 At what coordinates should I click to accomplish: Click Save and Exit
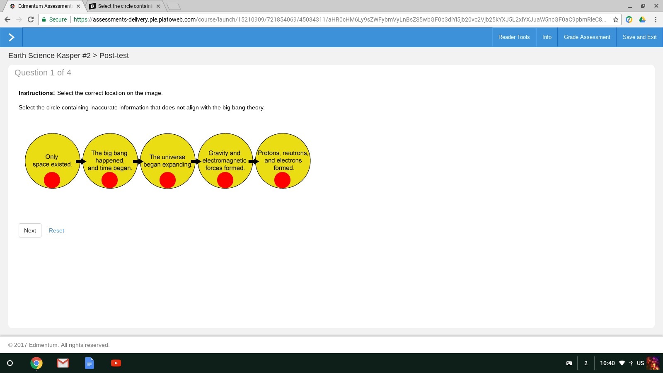639,37
